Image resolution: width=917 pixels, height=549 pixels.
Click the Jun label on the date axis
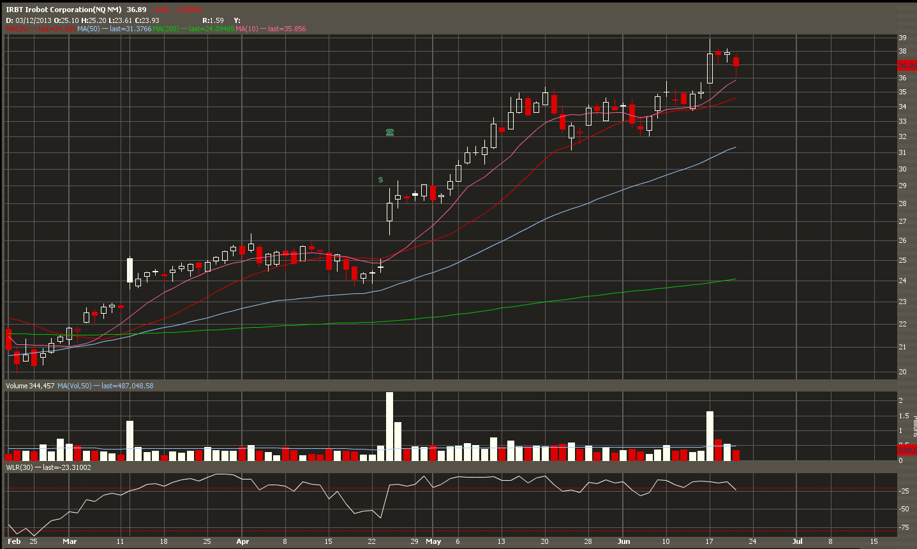click(x=623, y=541)
